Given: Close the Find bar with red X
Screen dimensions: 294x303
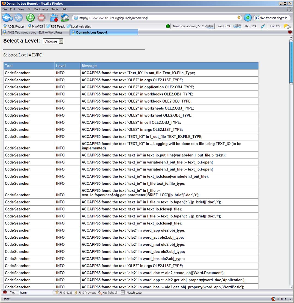Looking at the screenshot, I should click(x=5, y=292).
